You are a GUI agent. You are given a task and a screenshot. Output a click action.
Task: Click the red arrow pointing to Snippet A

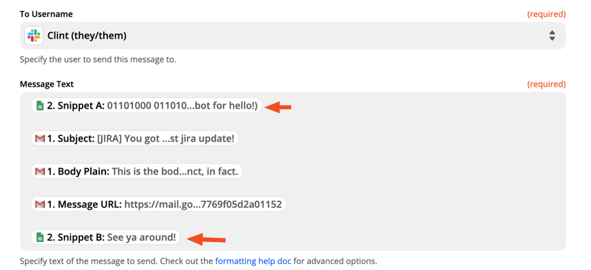click(278, 107)
